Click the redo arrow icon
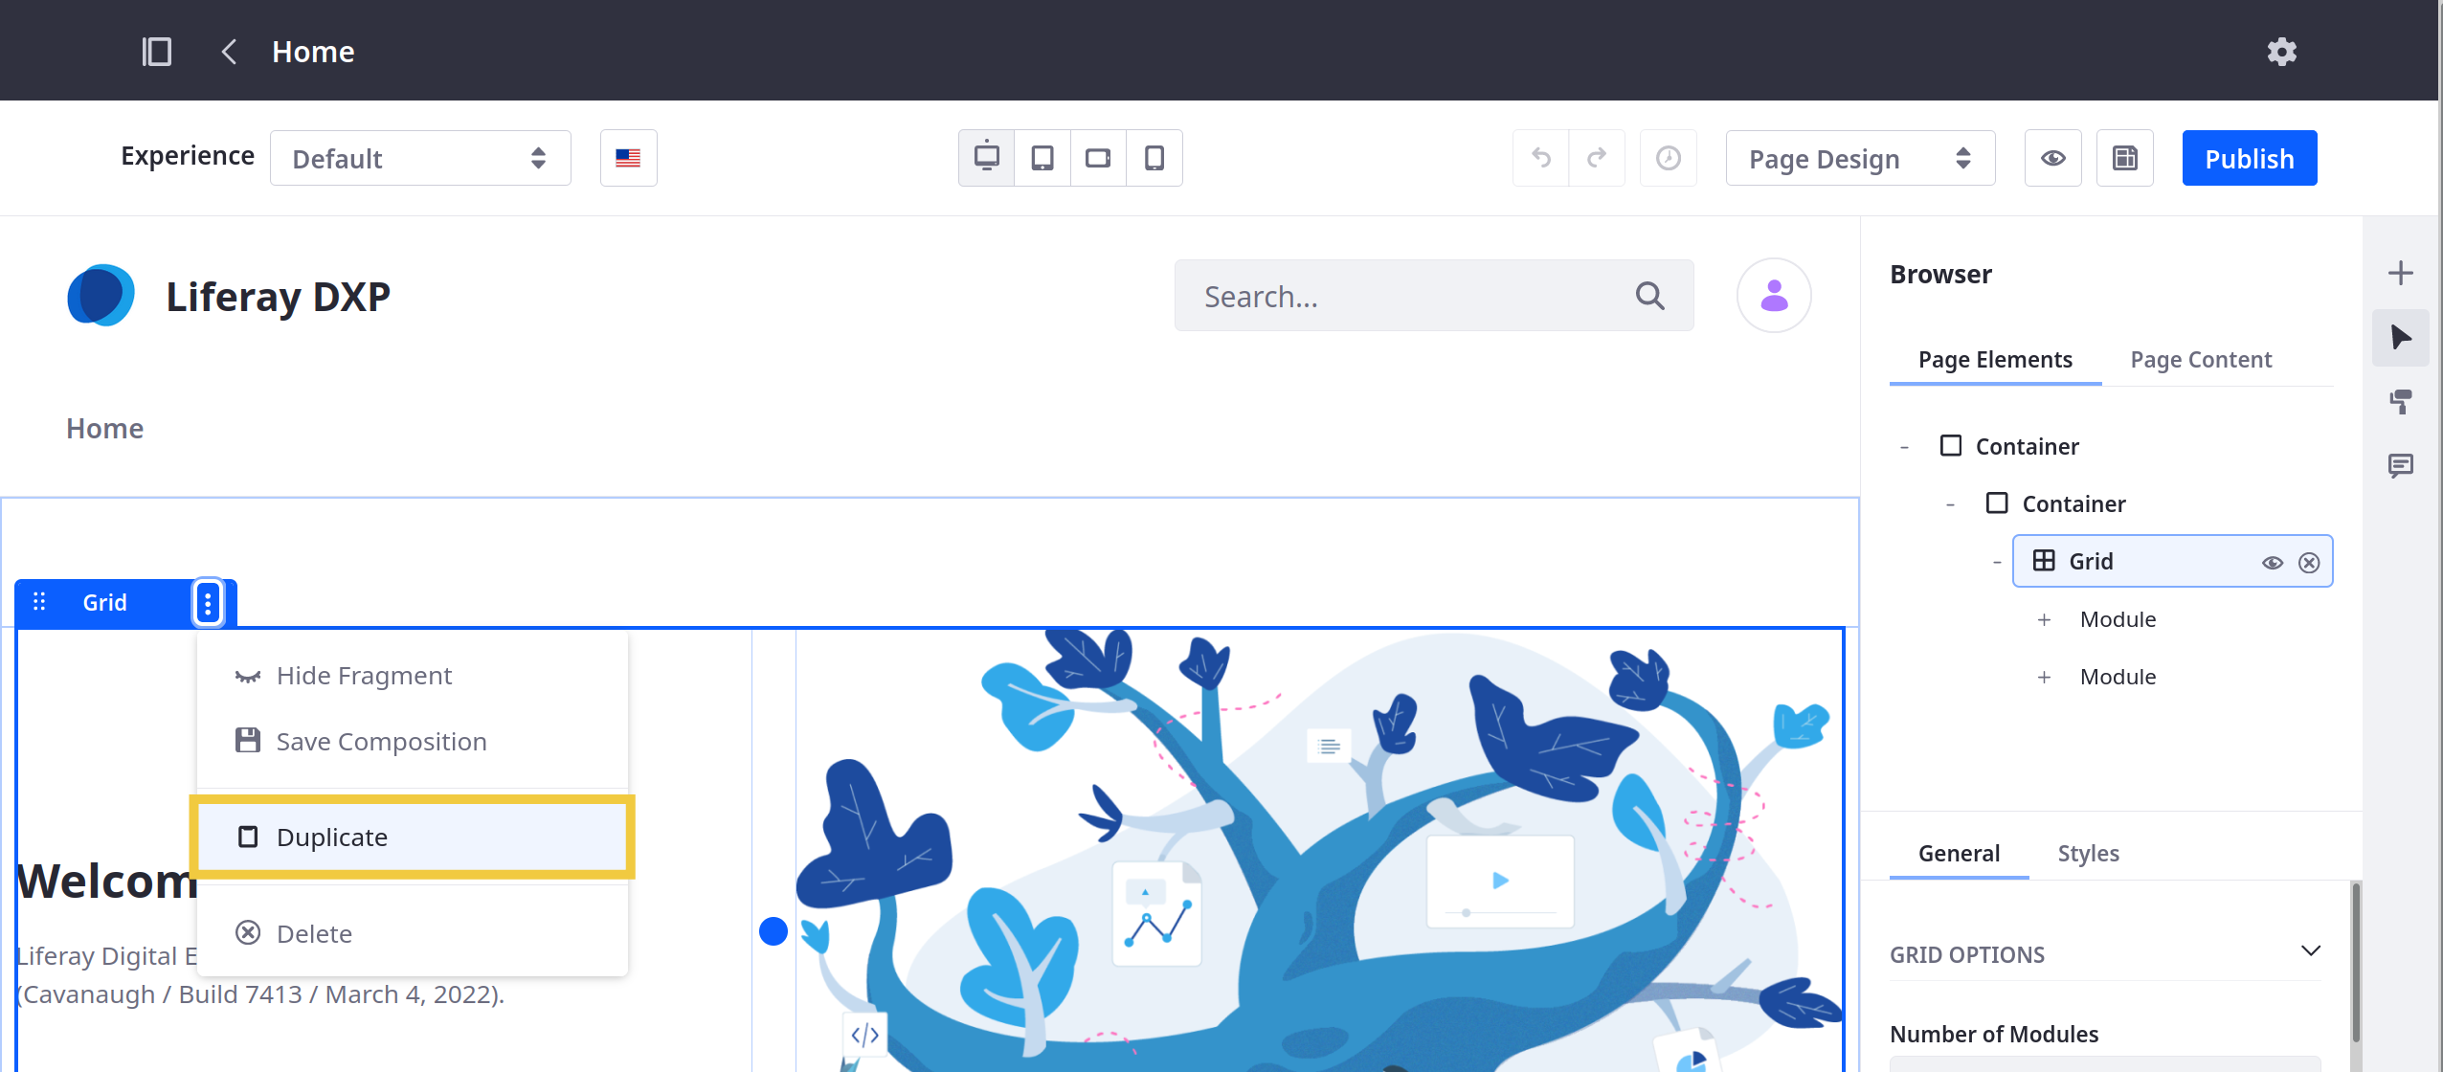 click(1597, 156)
